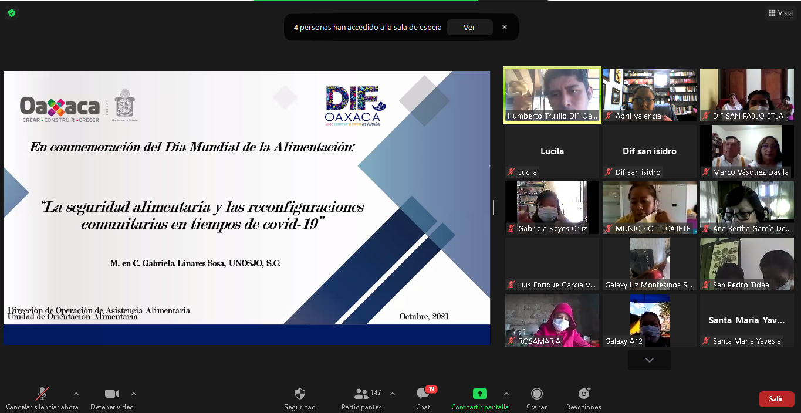Image resolution: width=801 pixels, height=413 pixels.
Task: Expand the video options arrow beside the camera
Action: (x=134, y=394)
